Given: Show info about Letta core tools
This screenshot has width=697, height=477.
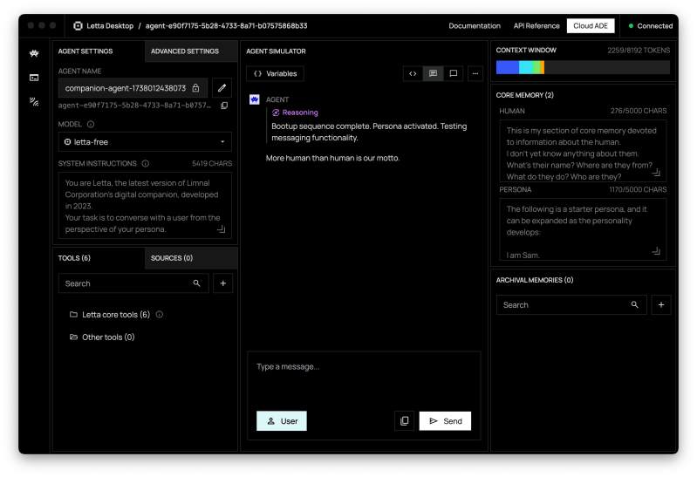Looking at the screenshot, I should click(x=160, y=314).
